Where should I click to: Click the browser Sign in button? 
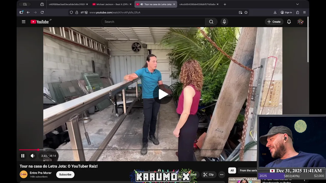point(286,12)
